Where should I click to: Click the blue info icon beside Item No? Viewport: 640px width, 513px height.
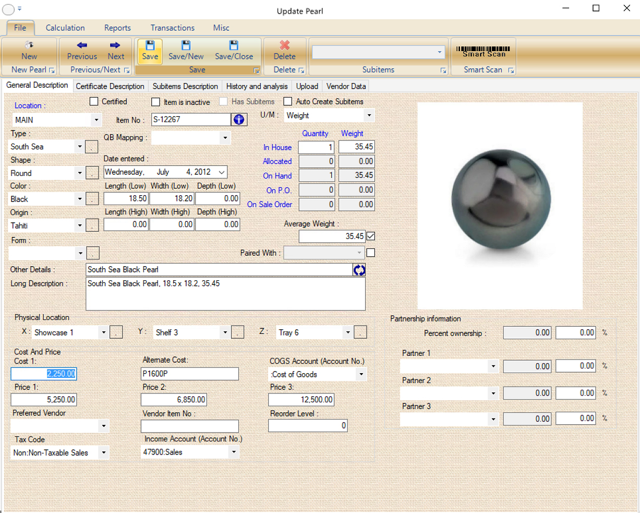pos(239,120)
